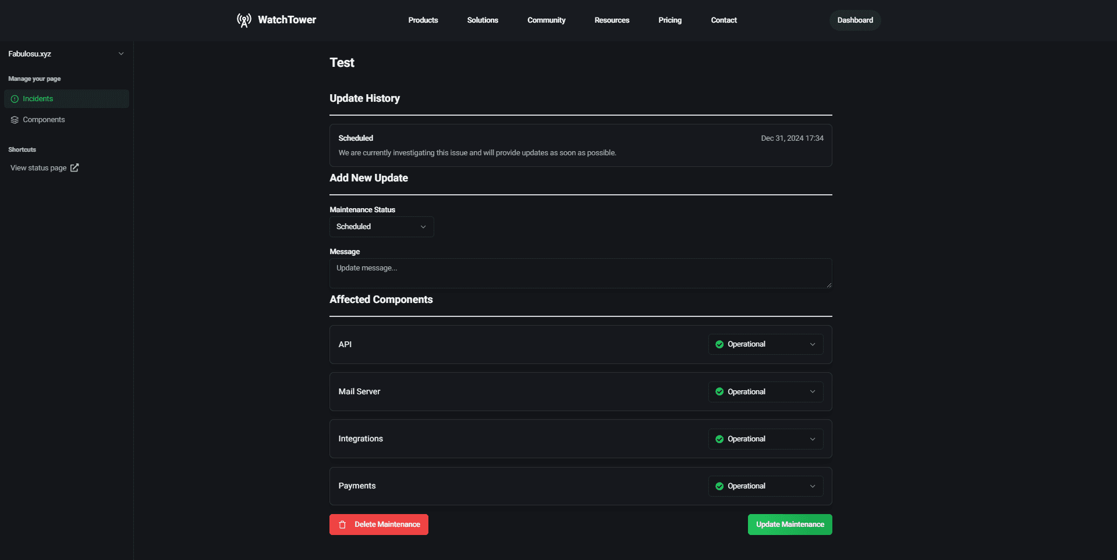Click the green check icon for Integrations
Image resolution: width=1117 pixels, height=560 pixels.
coord(719,438)
